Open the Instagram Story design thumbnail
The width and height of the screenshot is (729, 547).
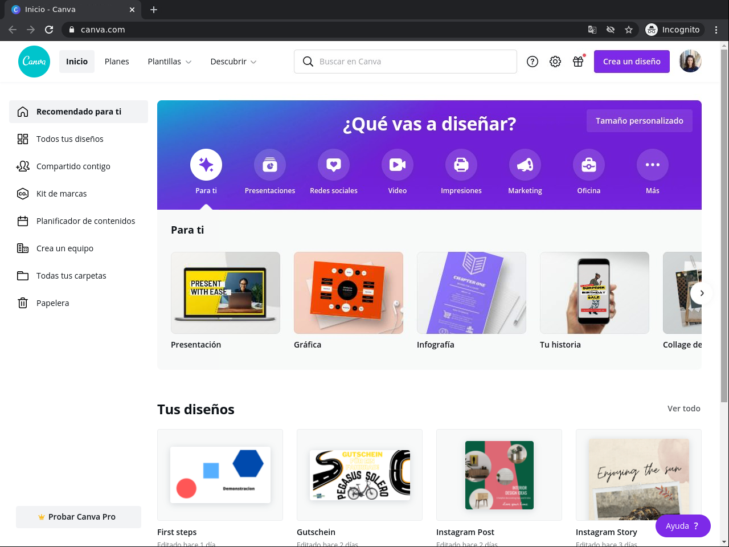point(638,475)
